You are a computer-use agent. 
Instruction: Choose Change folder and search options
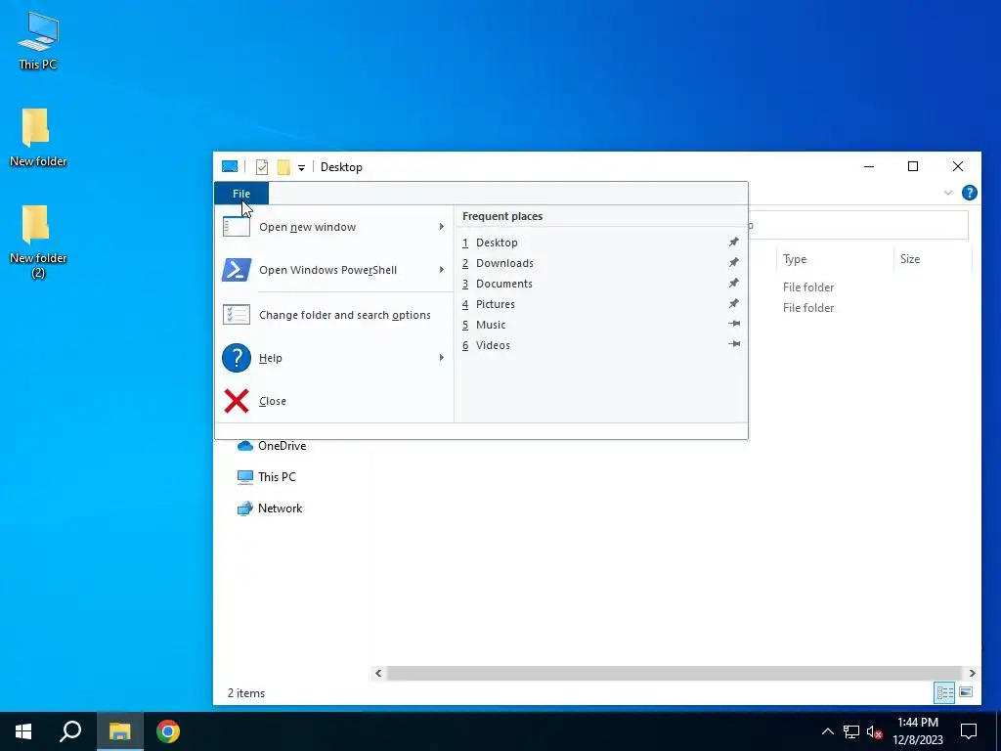pyautogui.click(x=334, y=315)
